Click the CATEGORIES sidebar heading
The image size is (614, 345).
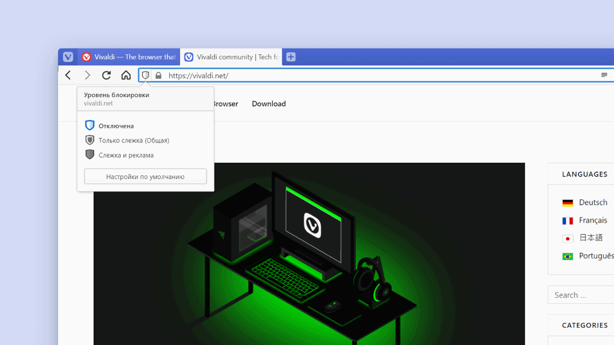point(585,325)
